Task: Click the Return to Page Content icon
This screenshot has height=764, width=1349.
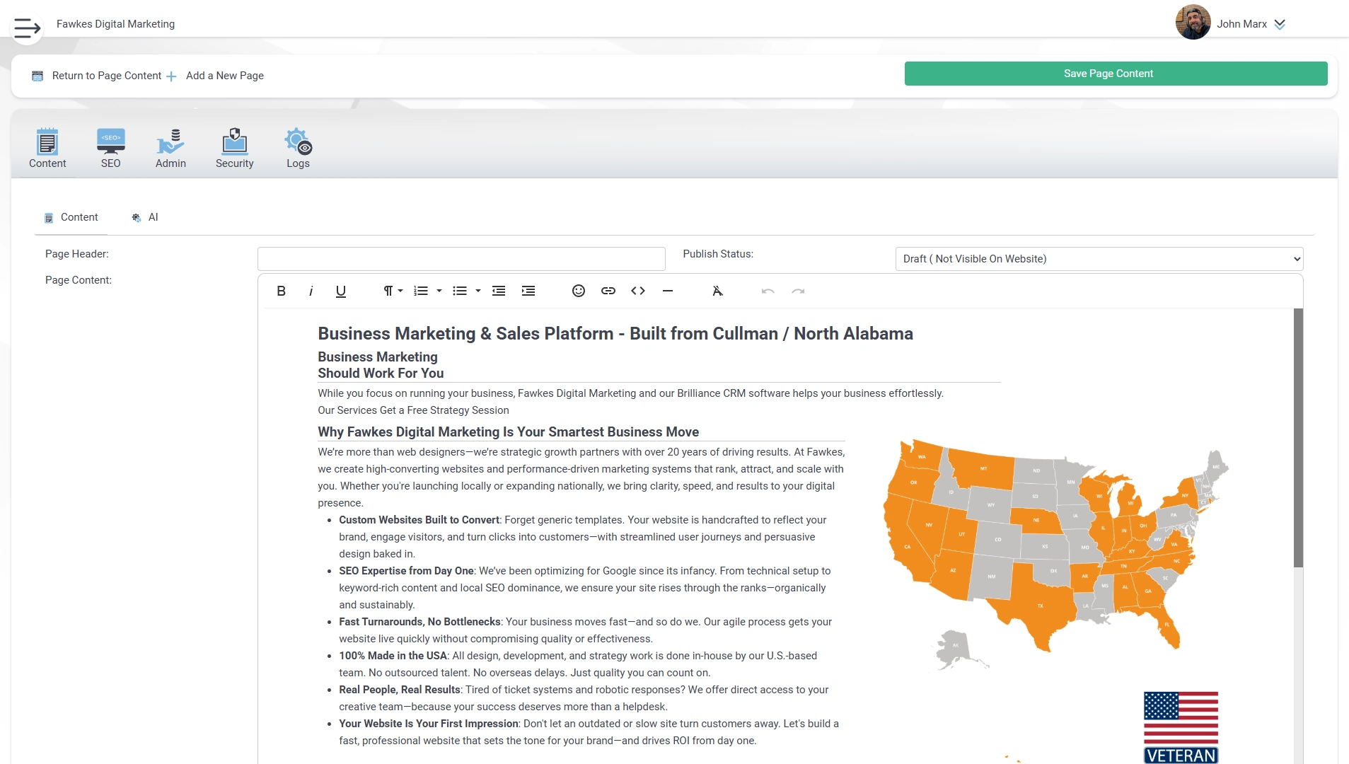Action: (x=37, y=76)
